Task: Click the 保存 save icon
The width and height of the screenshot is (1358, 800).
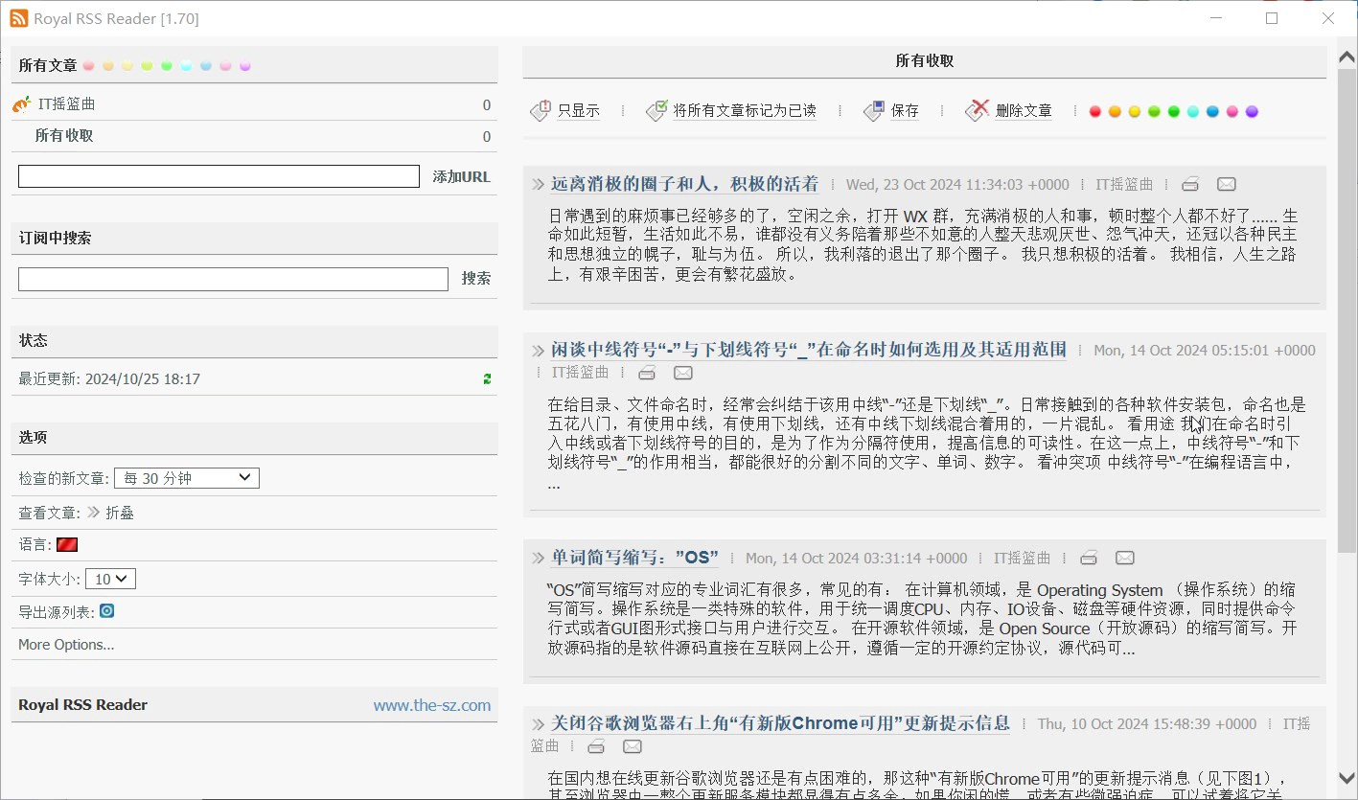Action: coord(872,110)
